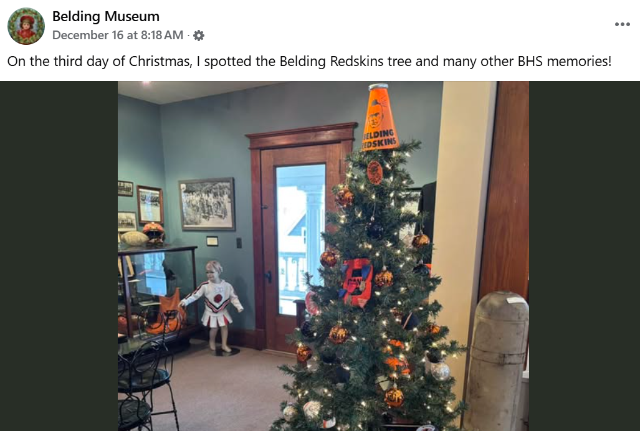Click the Belding Museum page name
Viewport: 640px width, 431px height.
tap(106, 17)
